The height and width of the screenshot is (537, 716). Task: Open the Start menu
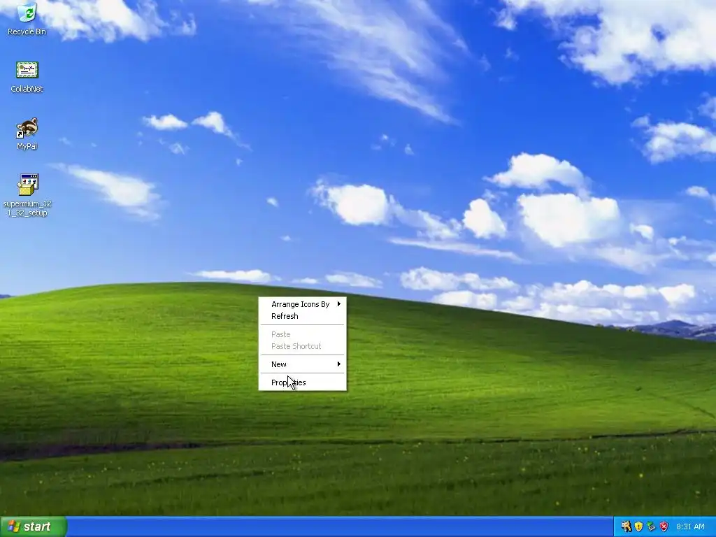34,527
